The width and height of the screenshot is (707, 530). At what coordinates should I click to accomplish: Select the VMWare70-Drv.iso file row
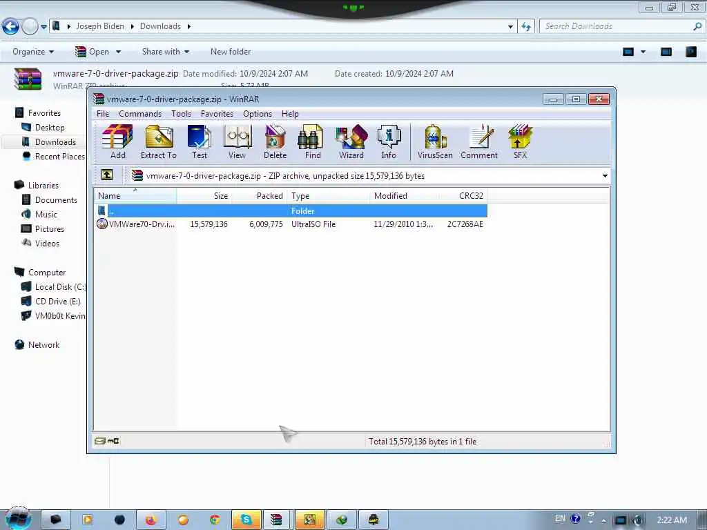point(291,224)
